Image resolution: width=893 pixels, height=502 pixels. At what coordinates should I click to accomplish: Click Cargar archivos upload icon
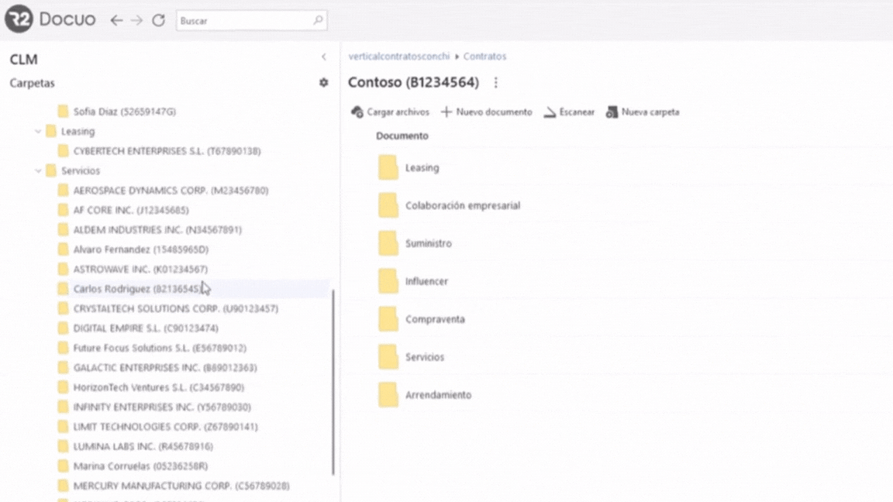tap(357, 112)
